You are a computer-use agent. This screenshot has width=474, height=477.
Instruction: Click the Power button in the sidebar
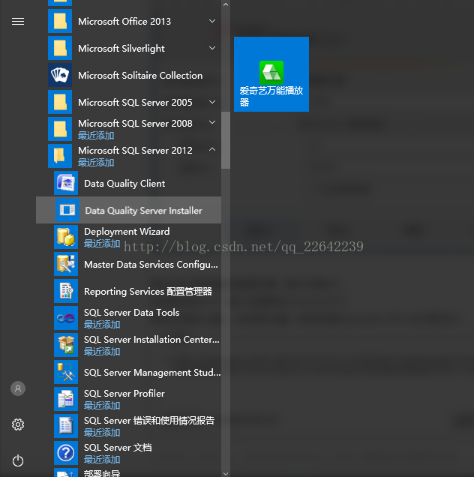pos(18,460)
